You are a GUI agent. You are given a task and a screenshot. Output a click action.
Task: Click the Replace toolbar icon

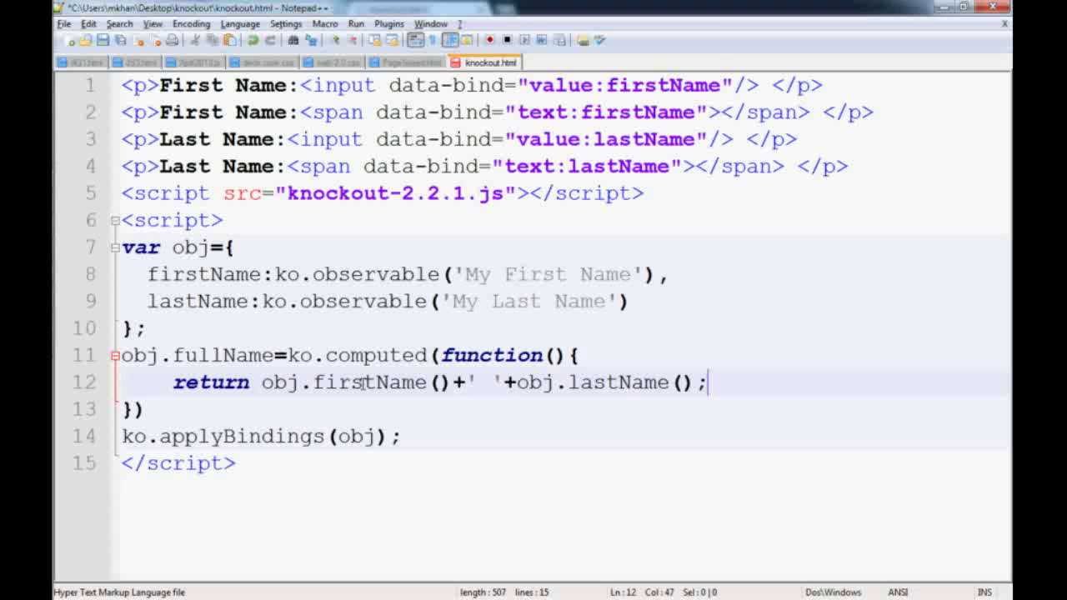click(311, 40)
